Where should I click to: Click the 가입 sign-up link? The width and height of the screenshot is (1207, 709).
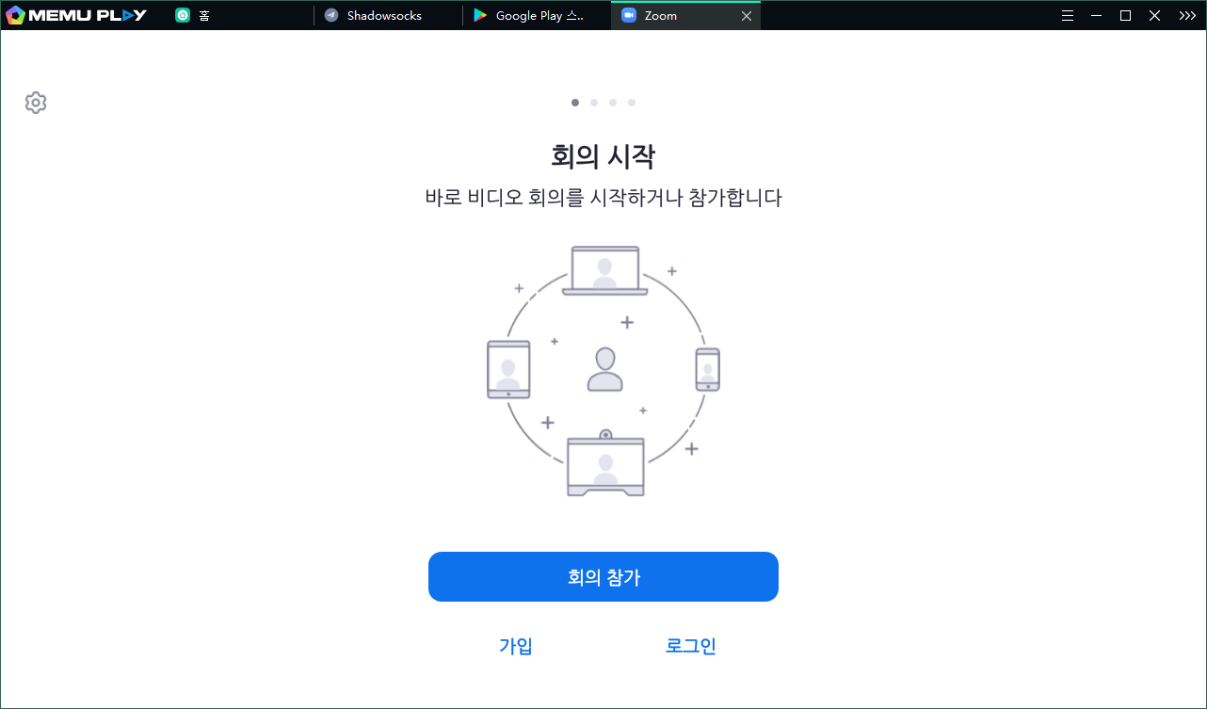coord(515,646)
